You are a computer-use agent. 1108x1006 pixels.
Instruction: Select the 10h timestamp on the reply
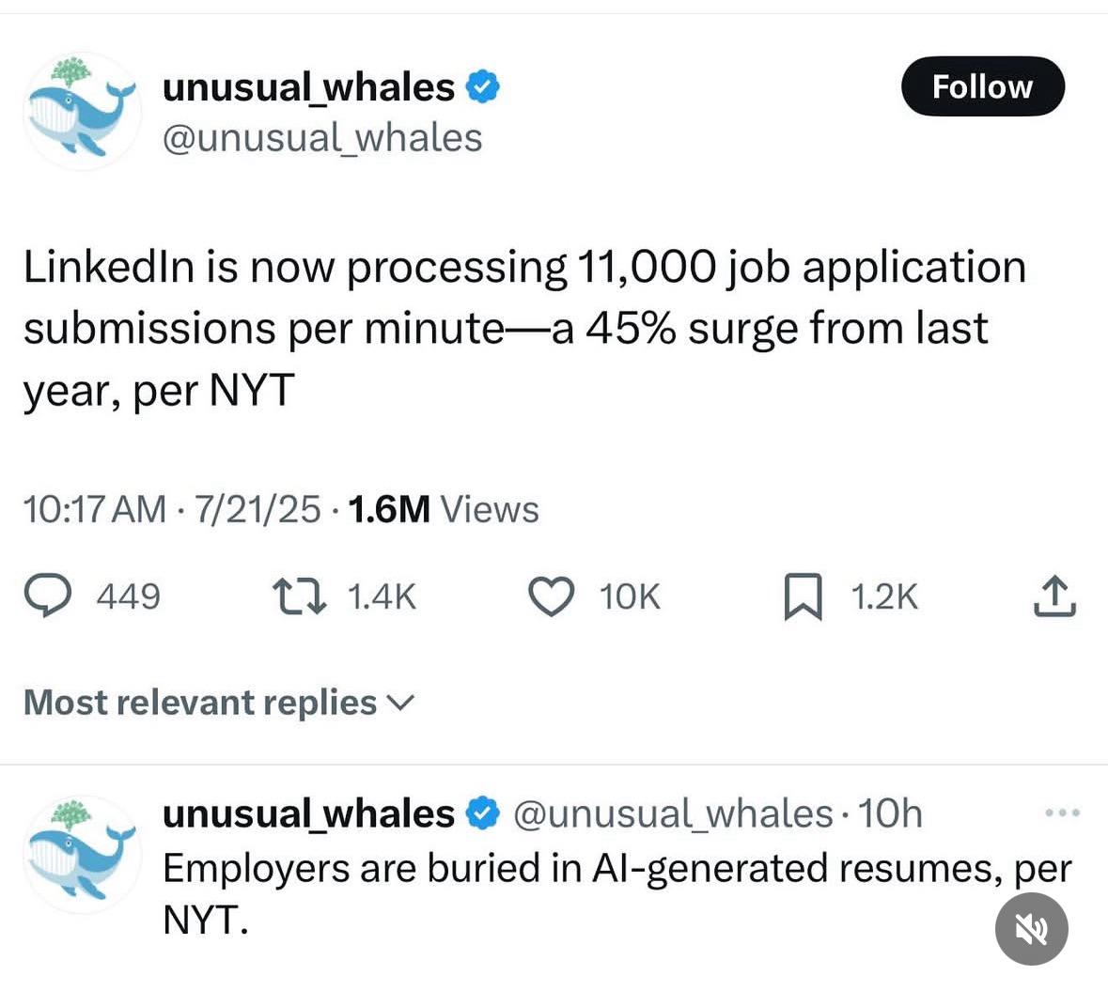891,813
